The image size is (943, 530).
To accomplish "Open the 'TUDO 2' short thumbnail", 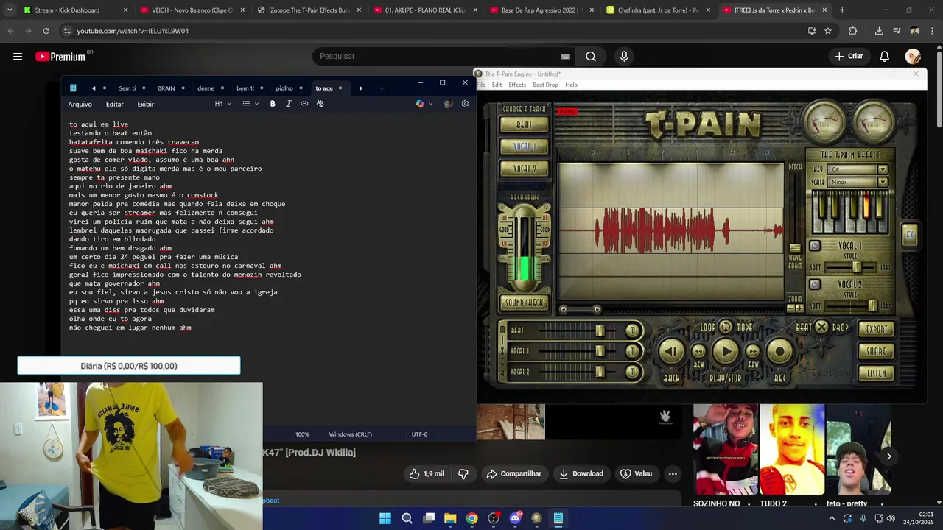I will pos(793,449).
